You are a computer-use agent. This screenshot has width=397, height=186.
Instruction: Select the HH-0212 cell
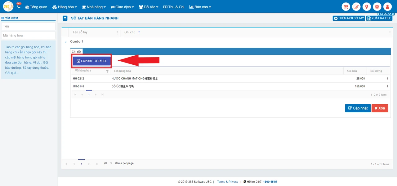click(x=78, y=79)
